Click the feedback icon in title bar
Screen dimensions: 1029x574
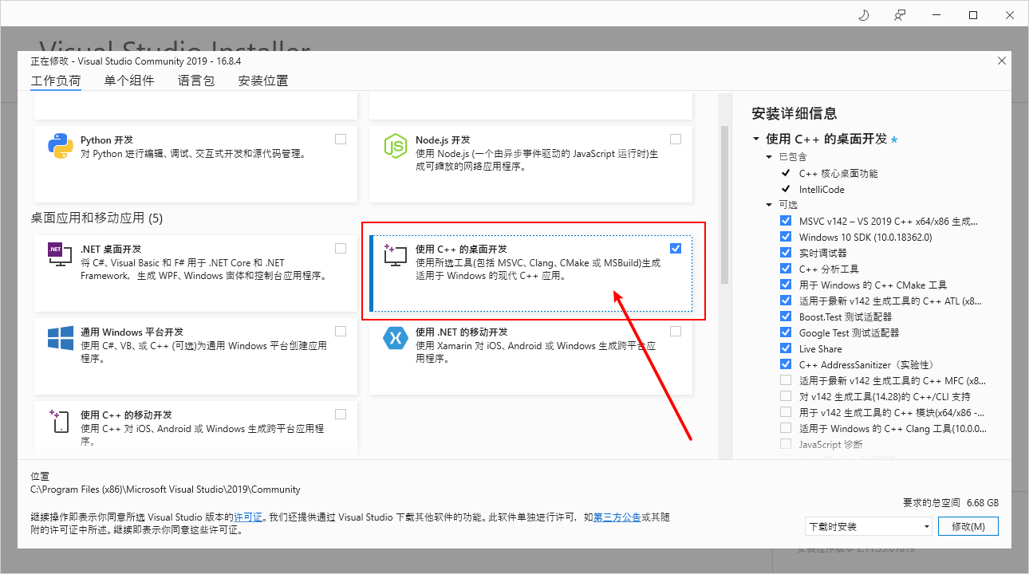pyautogui.click(x=901, y=15)
